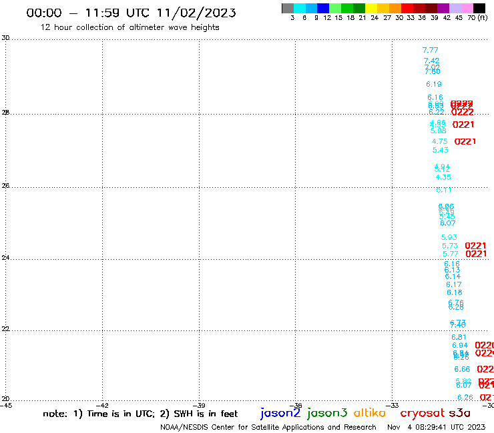Click the red 0221 label beside 4.75
Image resolution: width=494 pixels, height=433 pixels.
[x=465, y=141]
